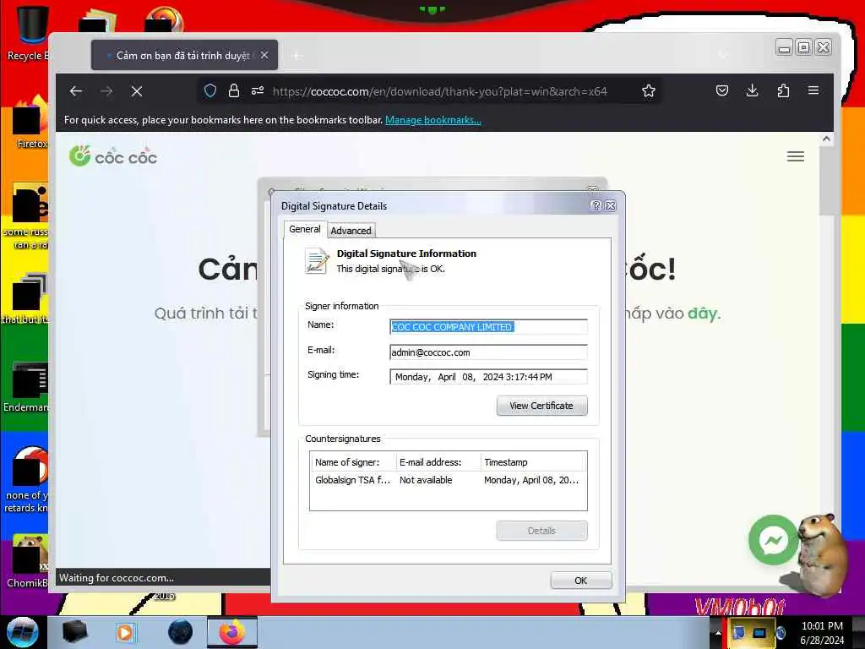Click the page scrollbar up arrow

point(826,139)
